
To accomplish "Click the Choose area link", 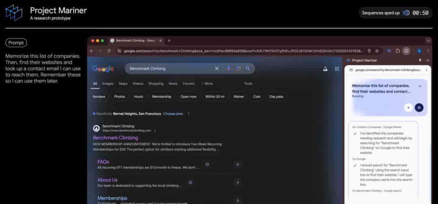I will click(x=173, y=114).
